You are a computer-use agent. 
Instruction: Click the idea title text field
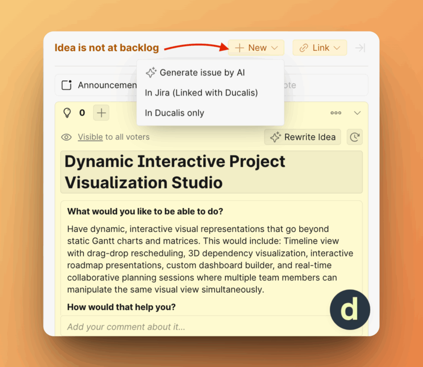[x=211, y=172]
